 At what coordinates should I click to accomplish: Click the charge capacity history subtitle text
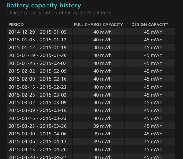click(59, 13)
